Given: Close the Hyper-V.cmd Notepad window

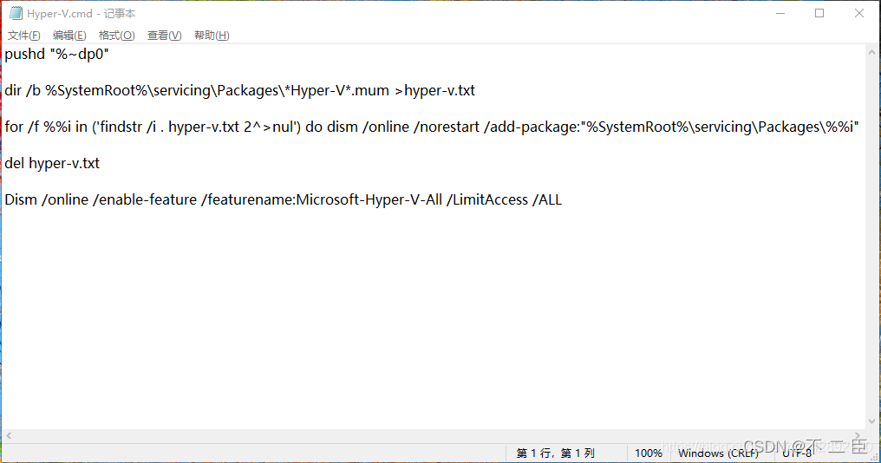Looking at the screenshot, I should [x=859, y=13].
